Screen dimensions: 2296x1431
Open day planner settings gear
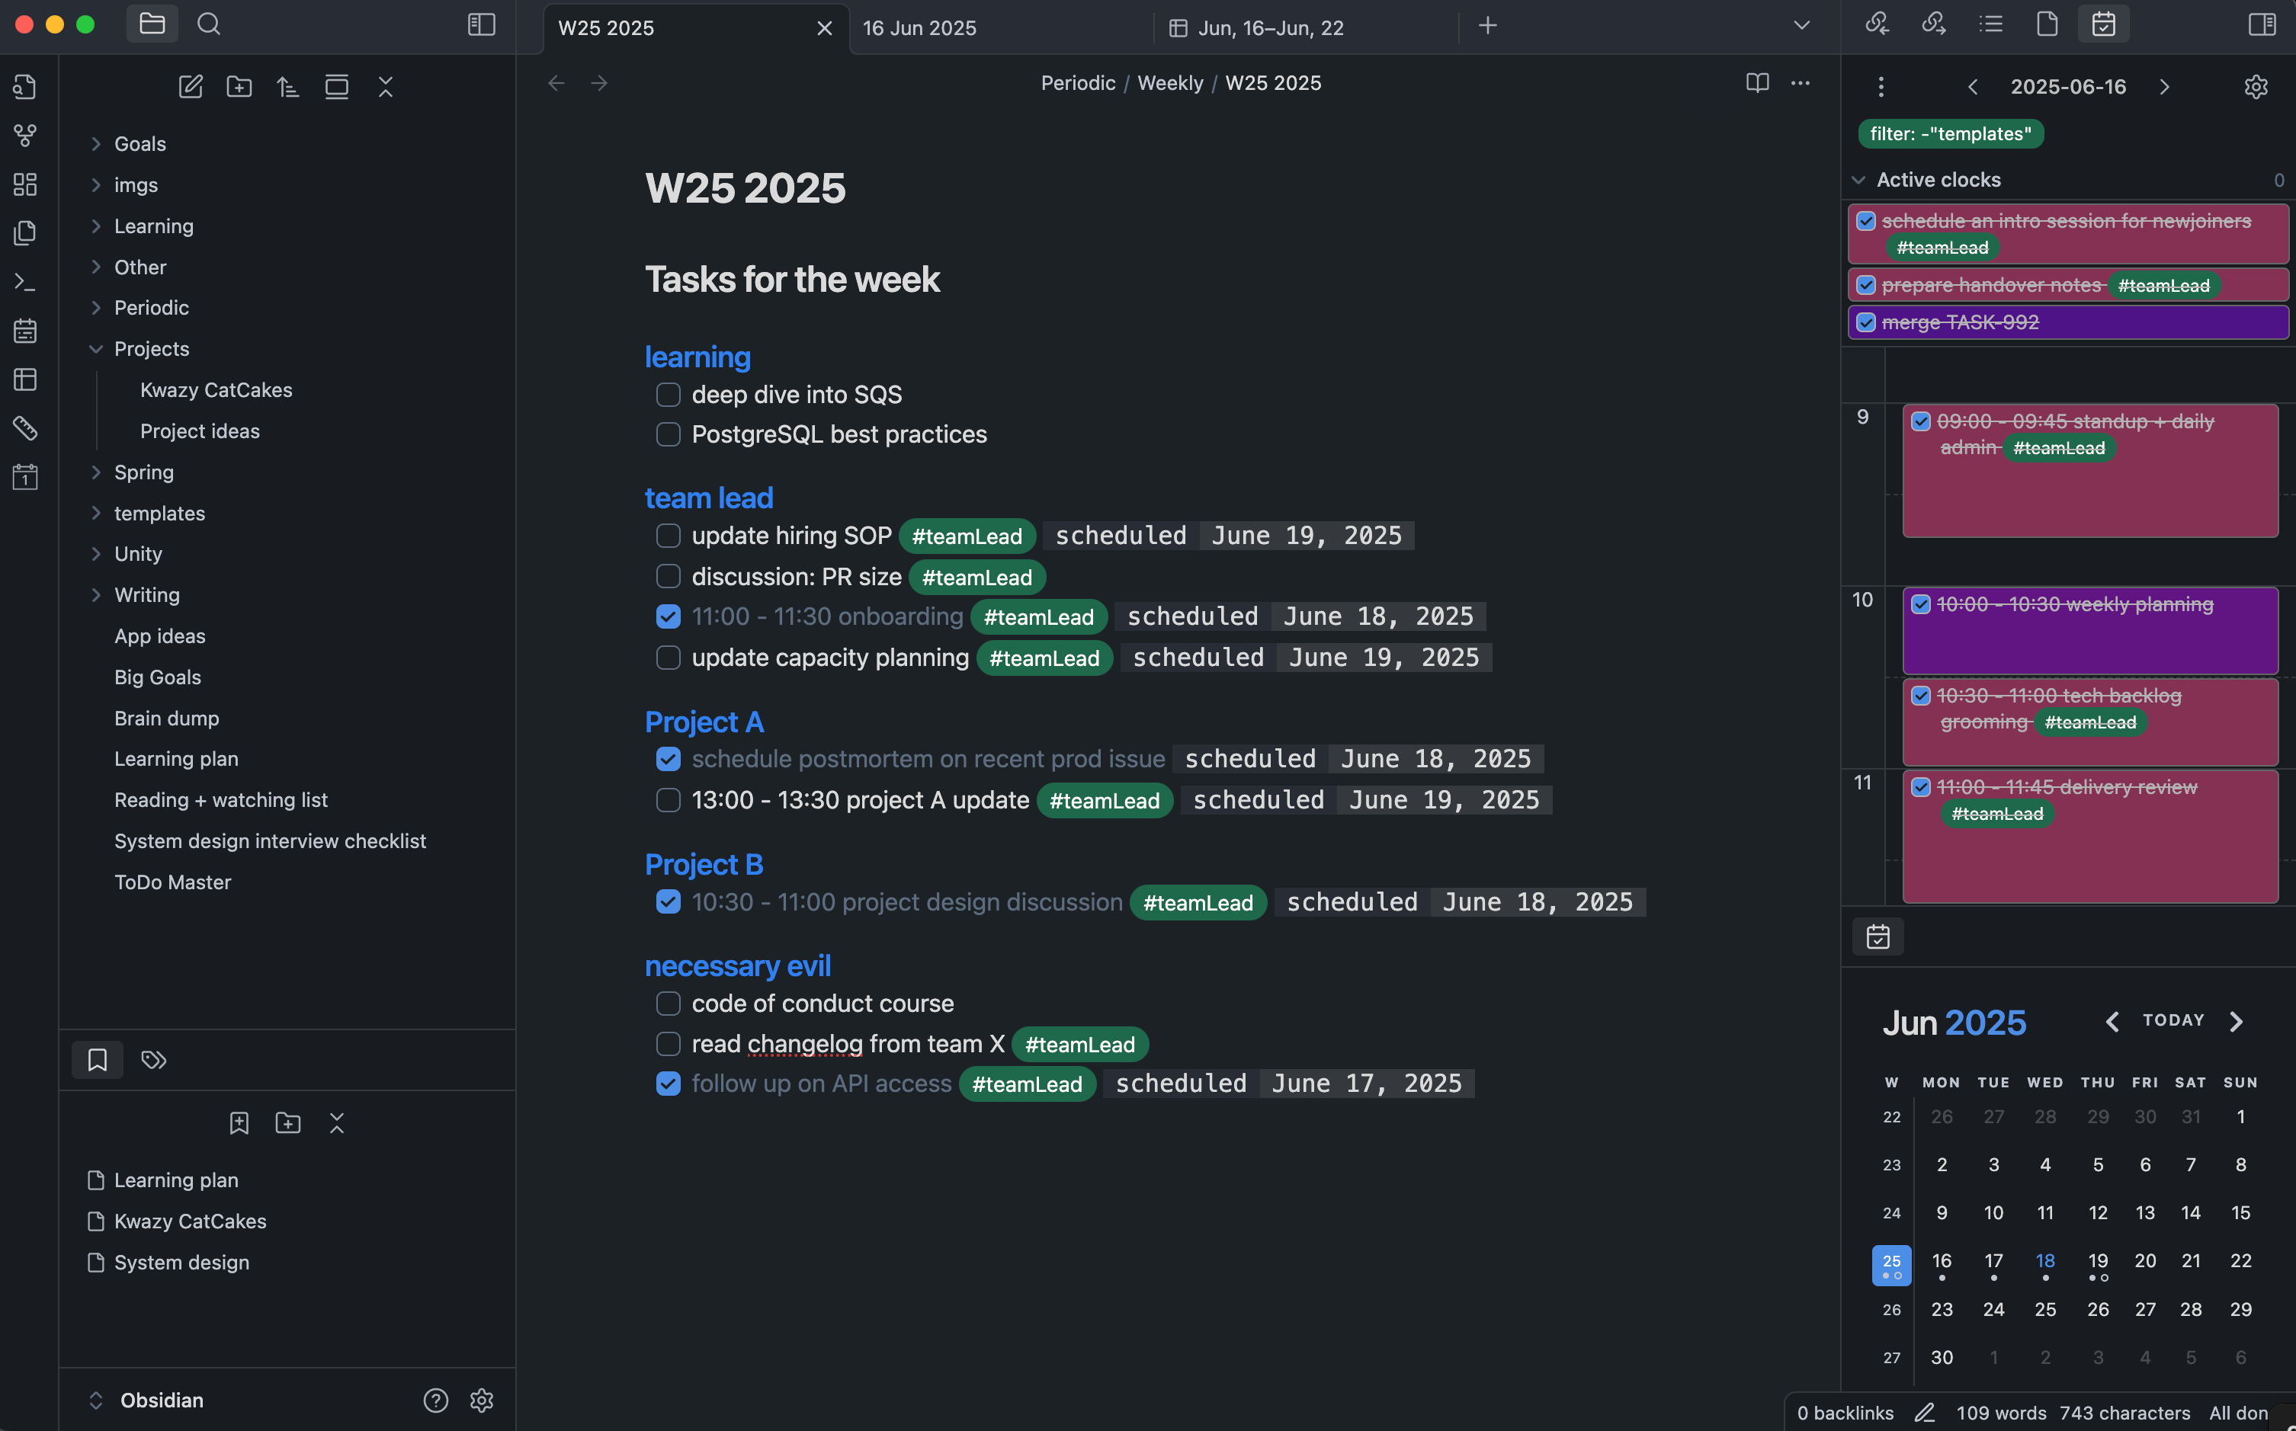click(x=2256, y=87)
